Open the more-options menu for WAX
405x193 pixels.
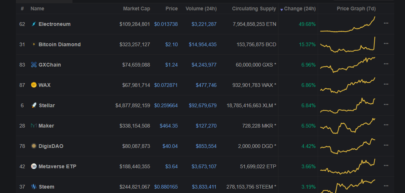point(386,84)
